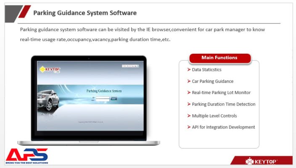The image size is (296, 168).
Task: Select the 'Multiple Level Controls' item
Action: pyautogui.click(x=214, y=116)
